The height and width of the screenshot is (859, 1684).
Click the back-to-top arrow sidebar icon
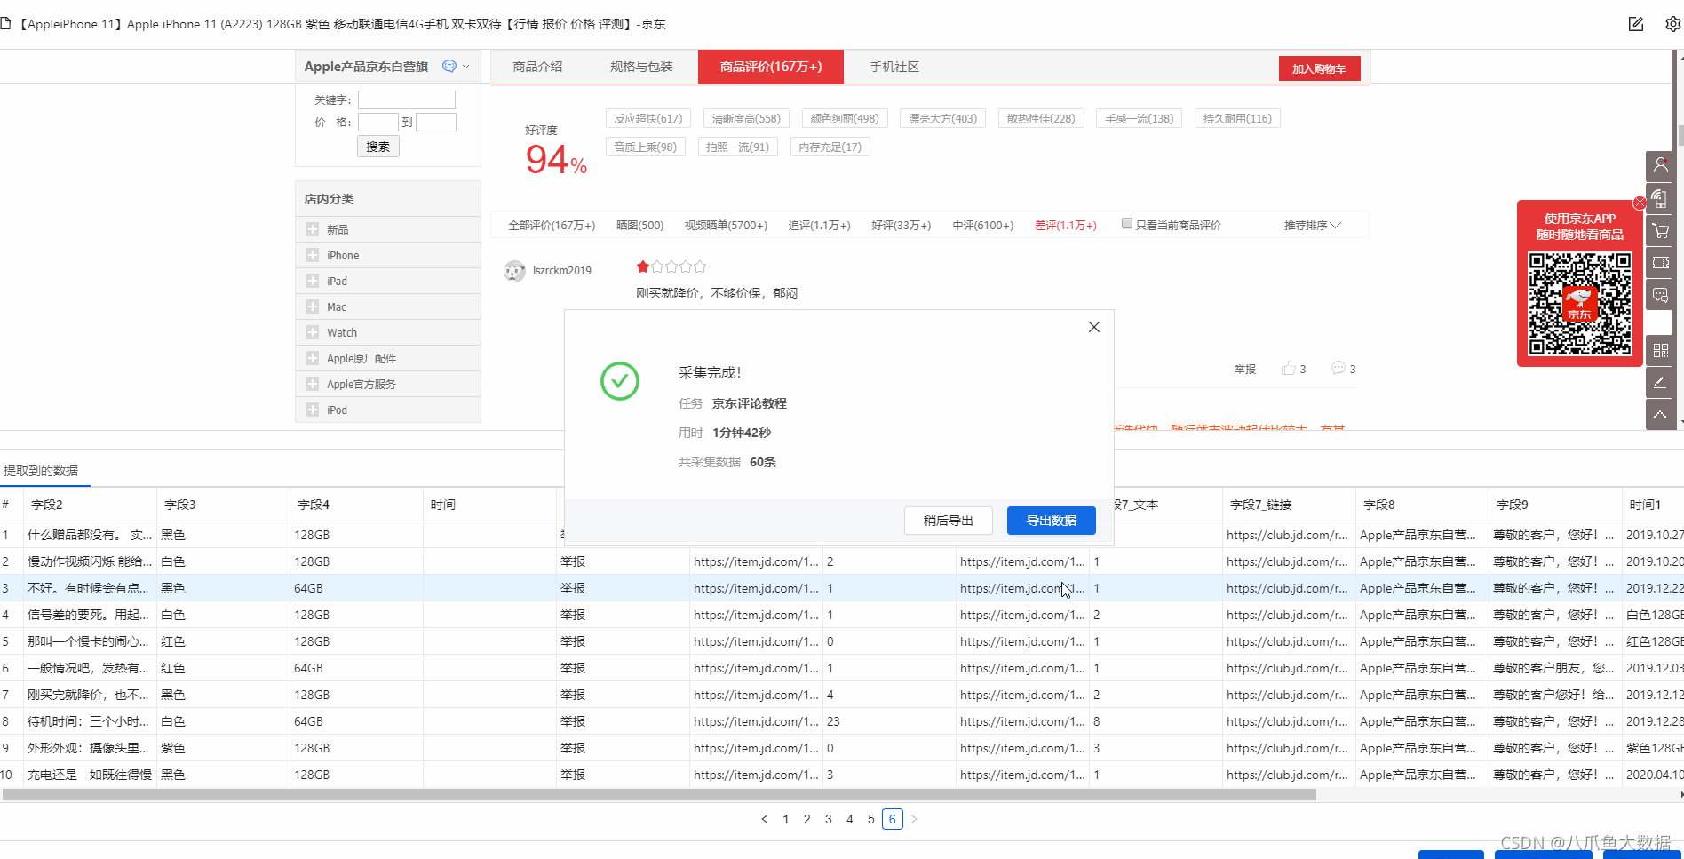point(1661,415)
